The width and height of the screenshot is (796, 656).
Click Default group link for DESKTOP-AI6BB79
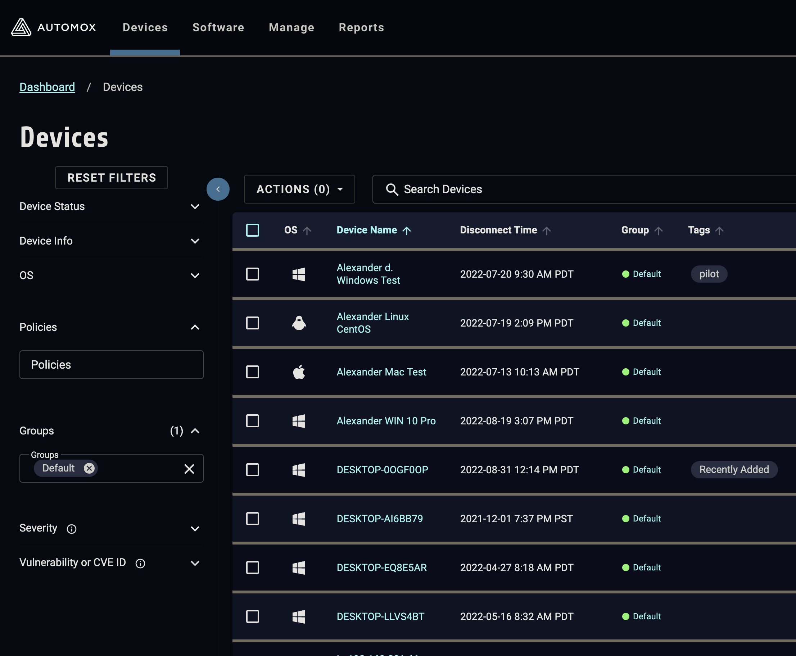[647, 519]
